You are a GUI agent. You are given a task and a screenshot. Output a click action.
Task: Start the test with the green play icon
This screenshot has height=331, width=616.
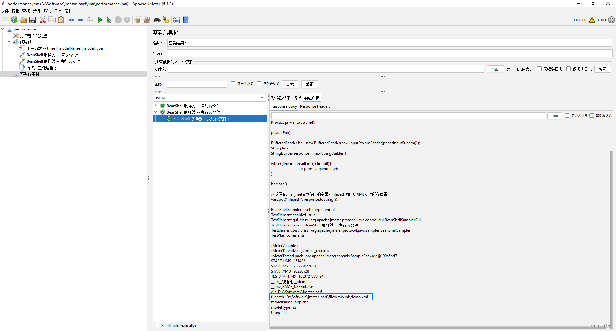click(x=100, y=20)
